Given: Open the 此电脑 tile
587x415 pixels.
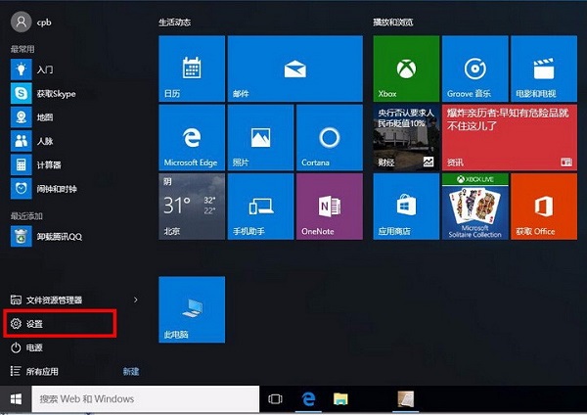Looking at the screenshot, I should coord(191,309).
